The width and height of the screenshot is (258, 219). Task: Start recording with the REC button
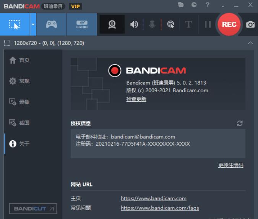229,24
